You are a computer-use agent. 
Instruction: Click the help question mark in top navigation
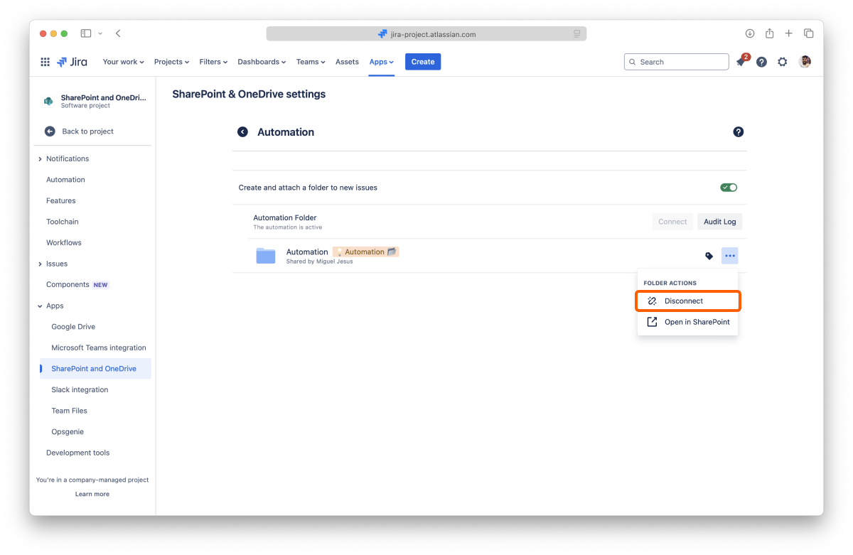761,62
